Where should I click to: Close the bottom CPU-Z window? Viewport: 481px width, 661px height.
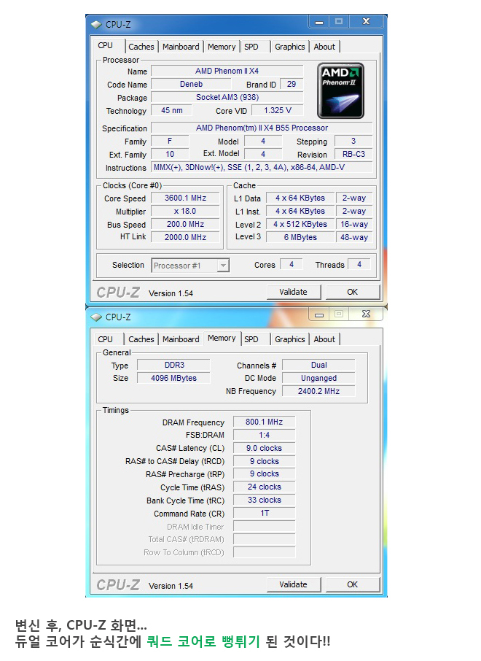pyautogui.click(x=367, y=314)
